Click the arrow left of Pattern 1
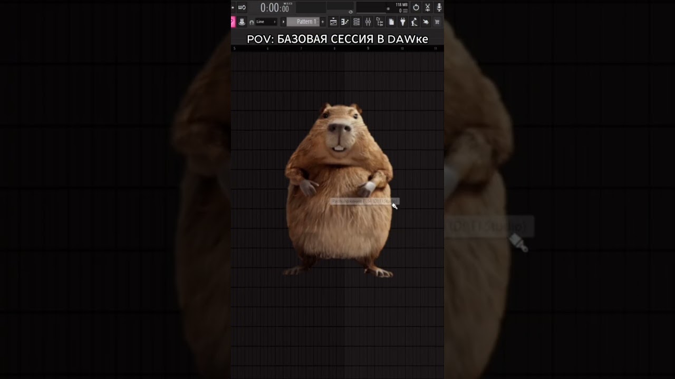The width and height of the screenshot is (675, 379). tap(283, 22)
